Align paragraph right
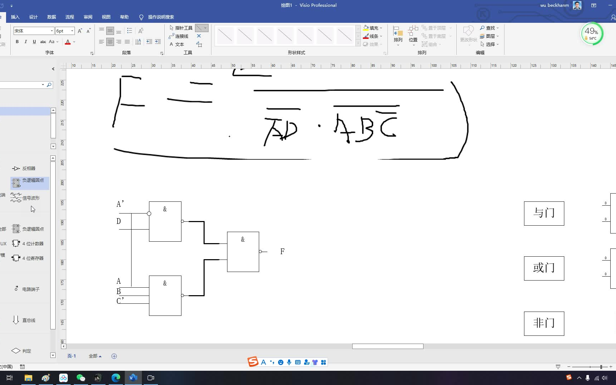The height and width of the screenshot is (385, 616). tap(119, 42)
